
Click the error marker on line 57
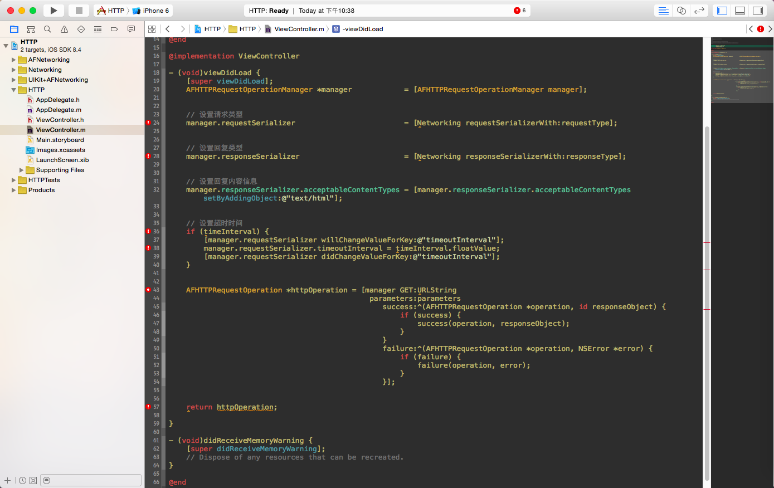tap(149, 407)
